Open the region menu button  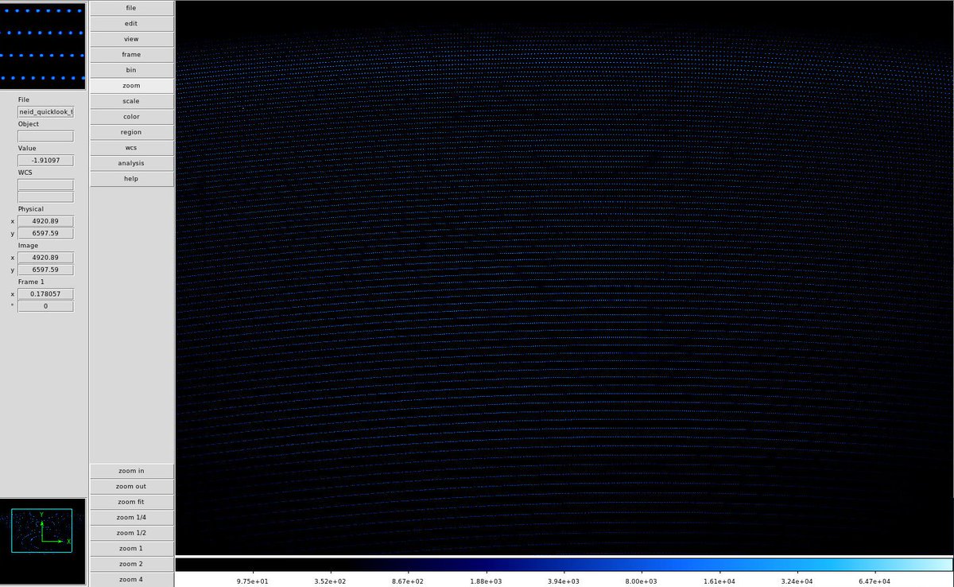tap(131, 132)
